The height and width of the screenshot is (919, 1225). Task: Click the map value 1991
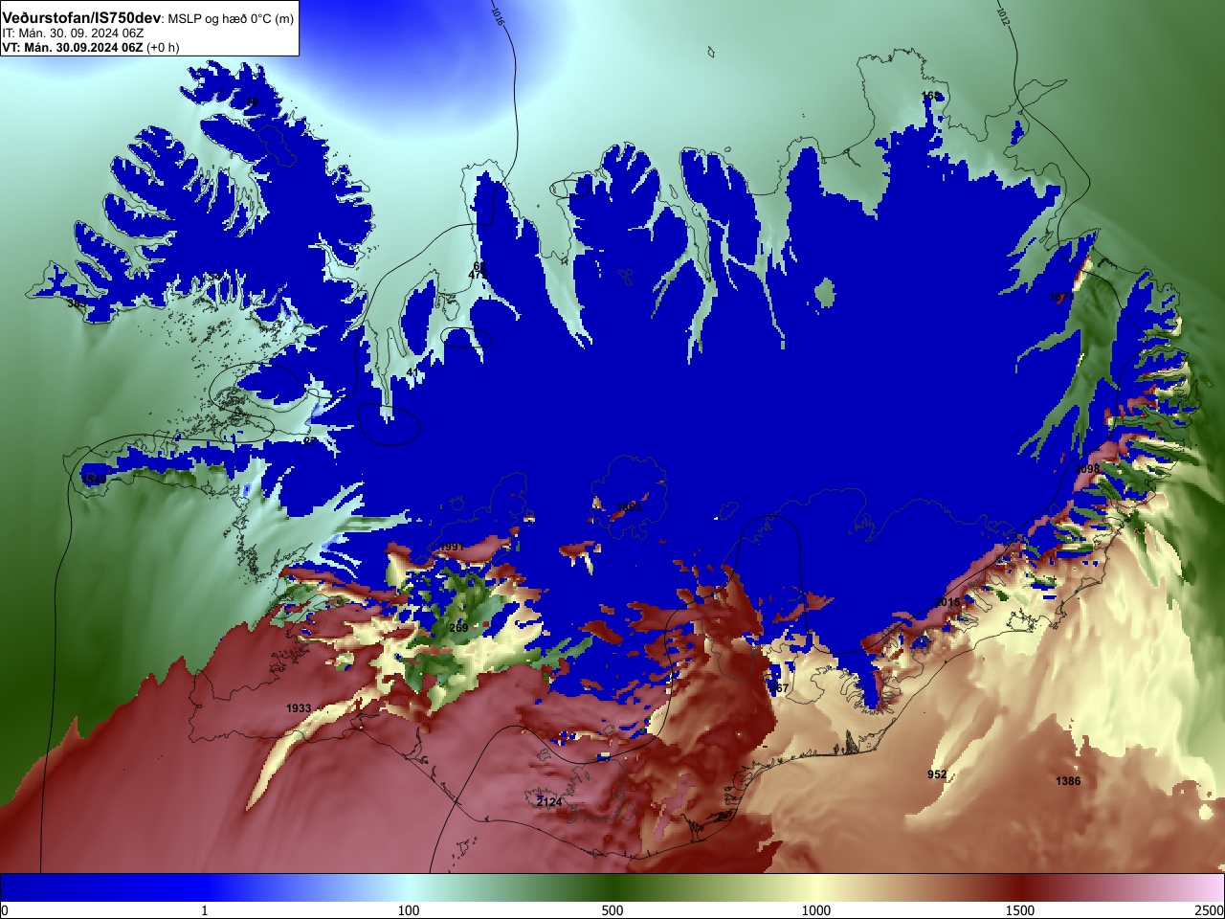[x=452, y=547]
